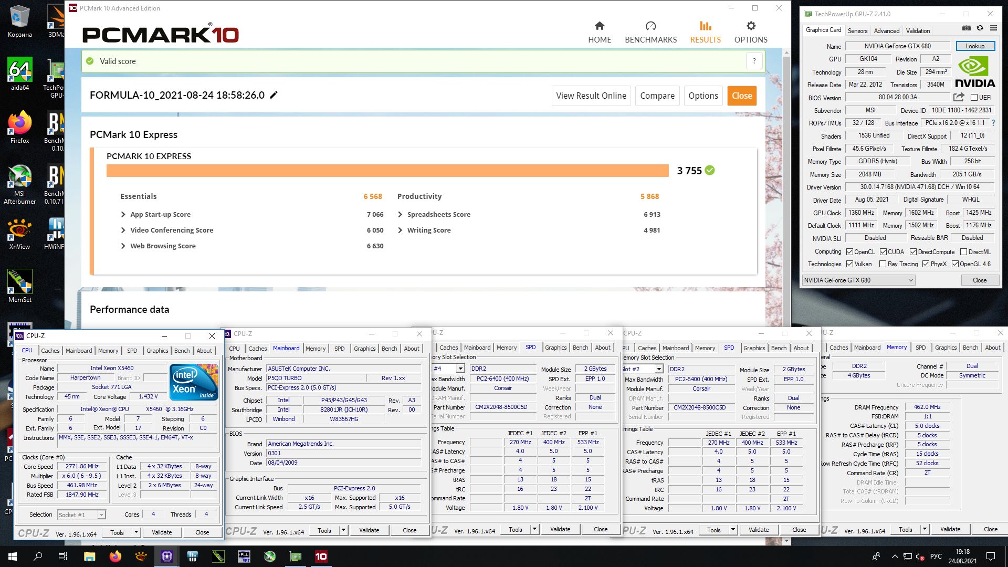Launch Firefox from desktop icon
The width and height of the screenshot is (1008, 567).
(20, 127)
